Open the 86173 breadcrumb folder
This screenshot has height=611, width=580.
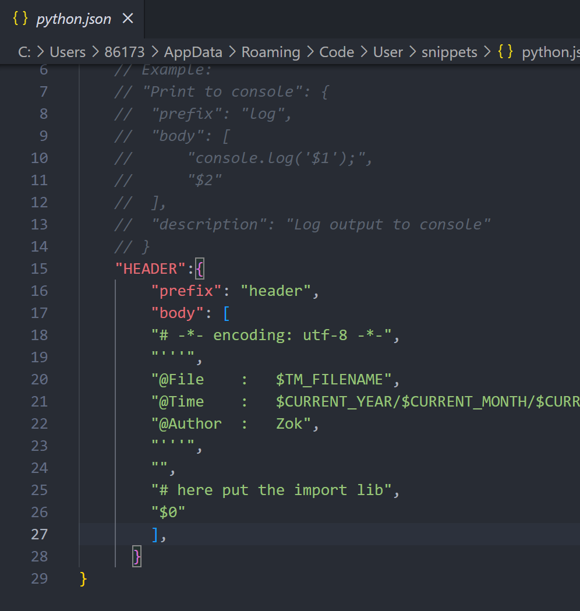124,52
